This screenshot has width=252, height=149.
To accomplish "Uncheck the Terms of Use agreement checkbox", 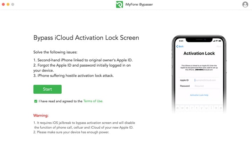I will (36, 101).
